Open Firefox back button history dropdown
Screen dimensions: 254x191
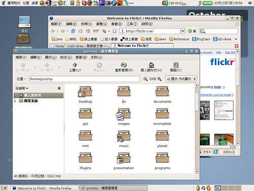[57, 31]
